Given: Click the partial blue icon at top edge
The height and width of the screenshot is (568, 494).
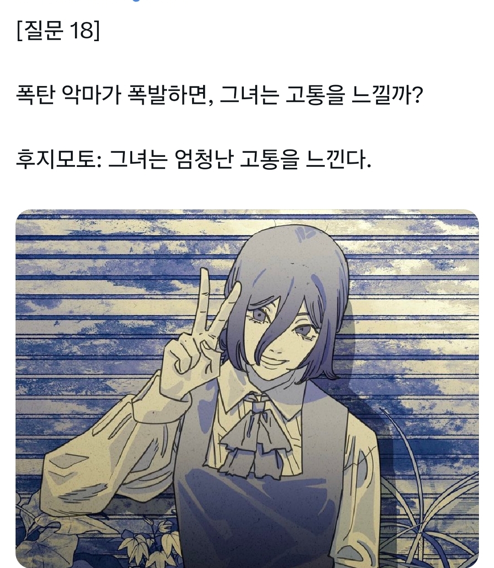Looking at the screenshot, I should [133, 1].
